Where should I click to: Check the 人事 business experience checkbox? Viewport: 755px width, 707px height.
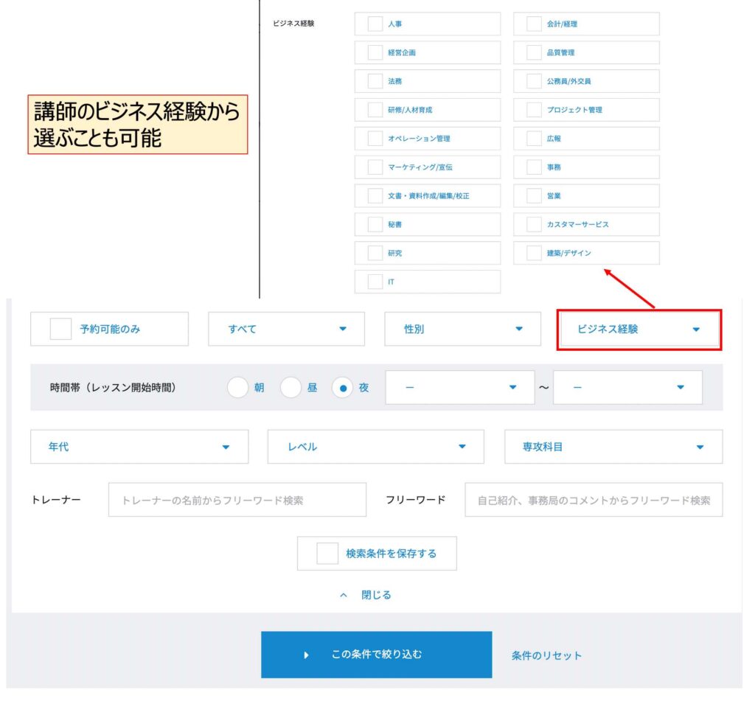[375, 24]
